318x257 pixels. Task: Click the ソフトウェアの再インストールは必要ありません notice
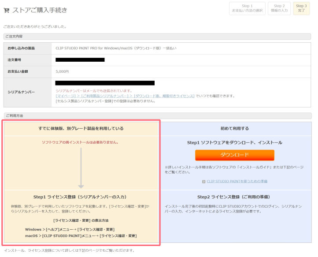click(x=80, y=142)
